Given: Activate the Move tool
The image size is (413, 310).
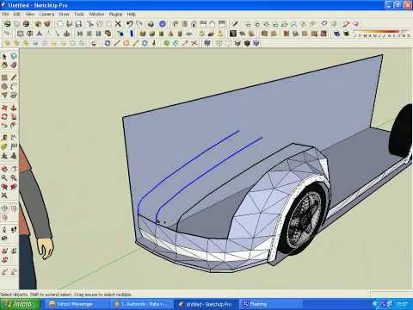Looking at the screenshot, I should (4, 108).
